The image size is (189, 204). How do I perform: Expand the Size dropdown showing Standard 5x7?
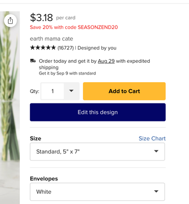(x=97, y=151)
